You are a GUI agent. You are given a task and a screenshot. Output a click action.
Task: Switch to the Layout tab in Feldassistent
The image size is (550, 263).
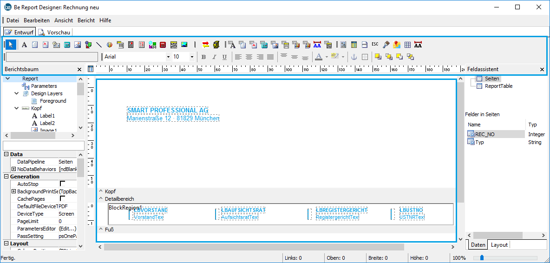point(499,245)
